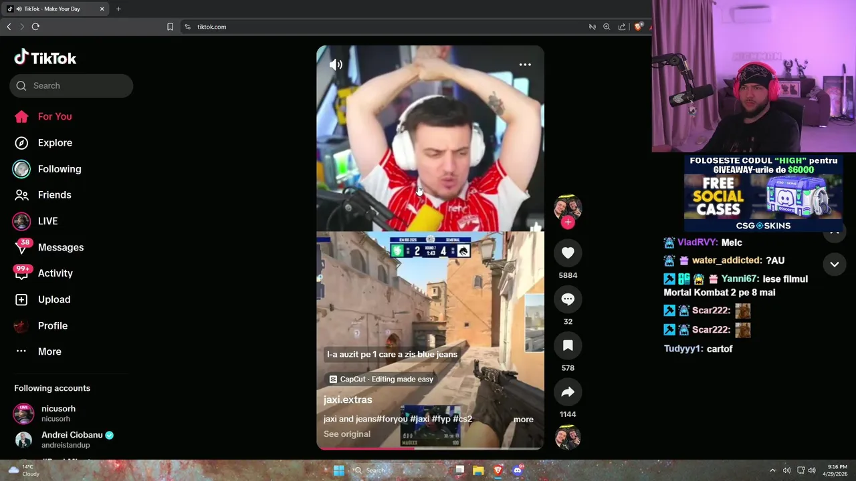This screenshot has width=856, height=481.
Task: Open the Windows Start menu
Action: pyautogui.click(x=339, y=470)
